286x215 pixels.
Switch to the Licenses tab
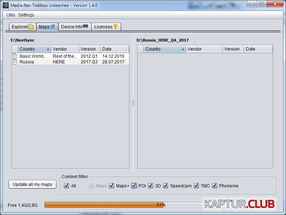point(106,27)
